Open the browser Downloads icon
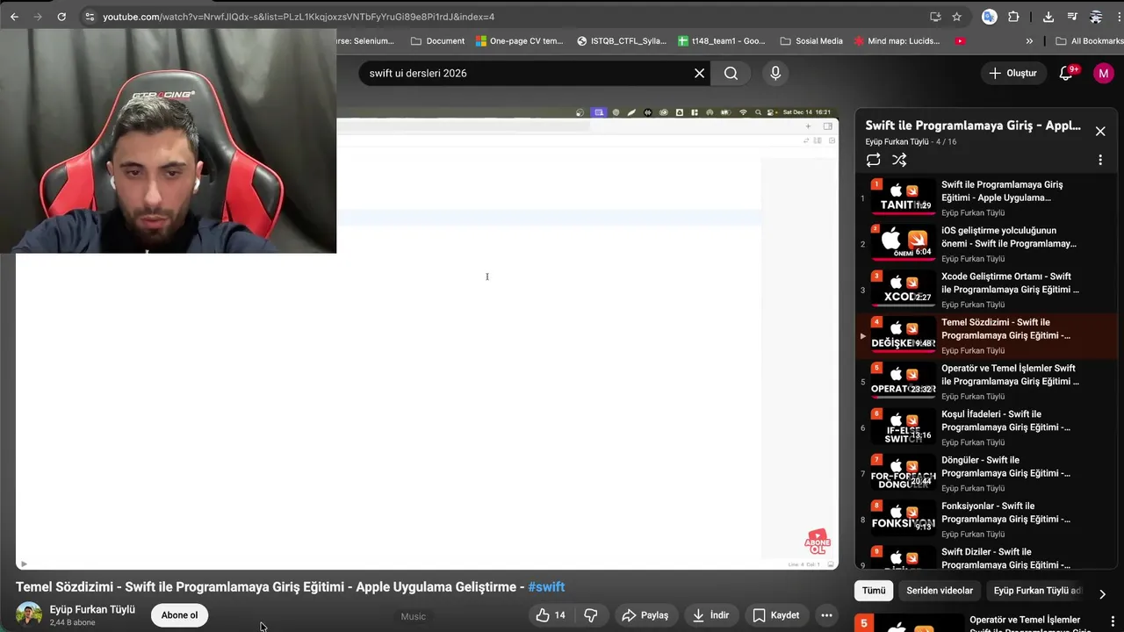This screenshot has width=1124, height=632. [x=1048, y=17]
